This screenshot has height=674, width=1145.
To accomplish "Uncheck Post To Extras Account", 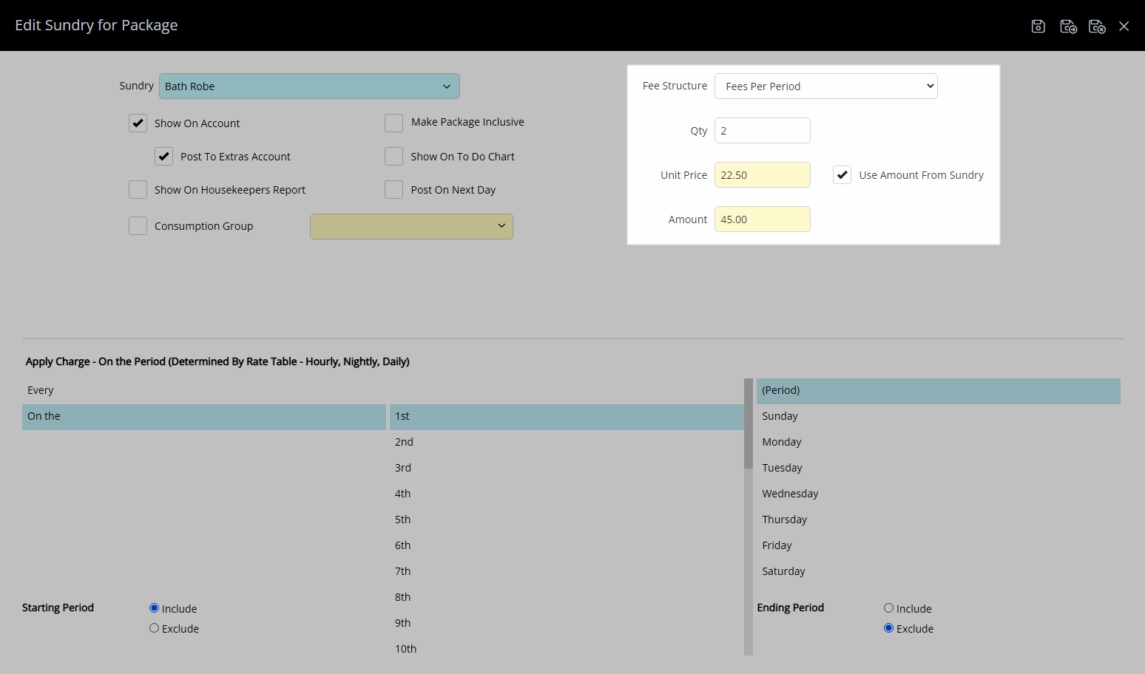I will coord(163,156).
